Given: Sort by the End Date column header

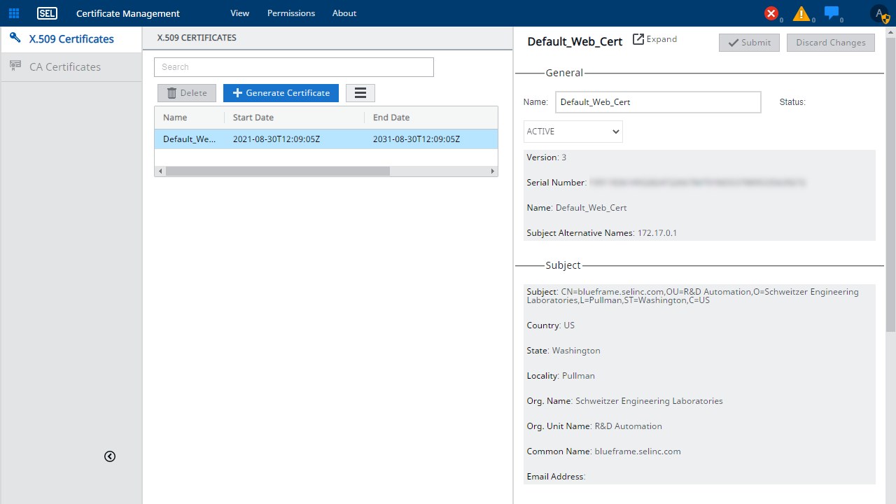Looking at the screenshot, I should (391, 118).
